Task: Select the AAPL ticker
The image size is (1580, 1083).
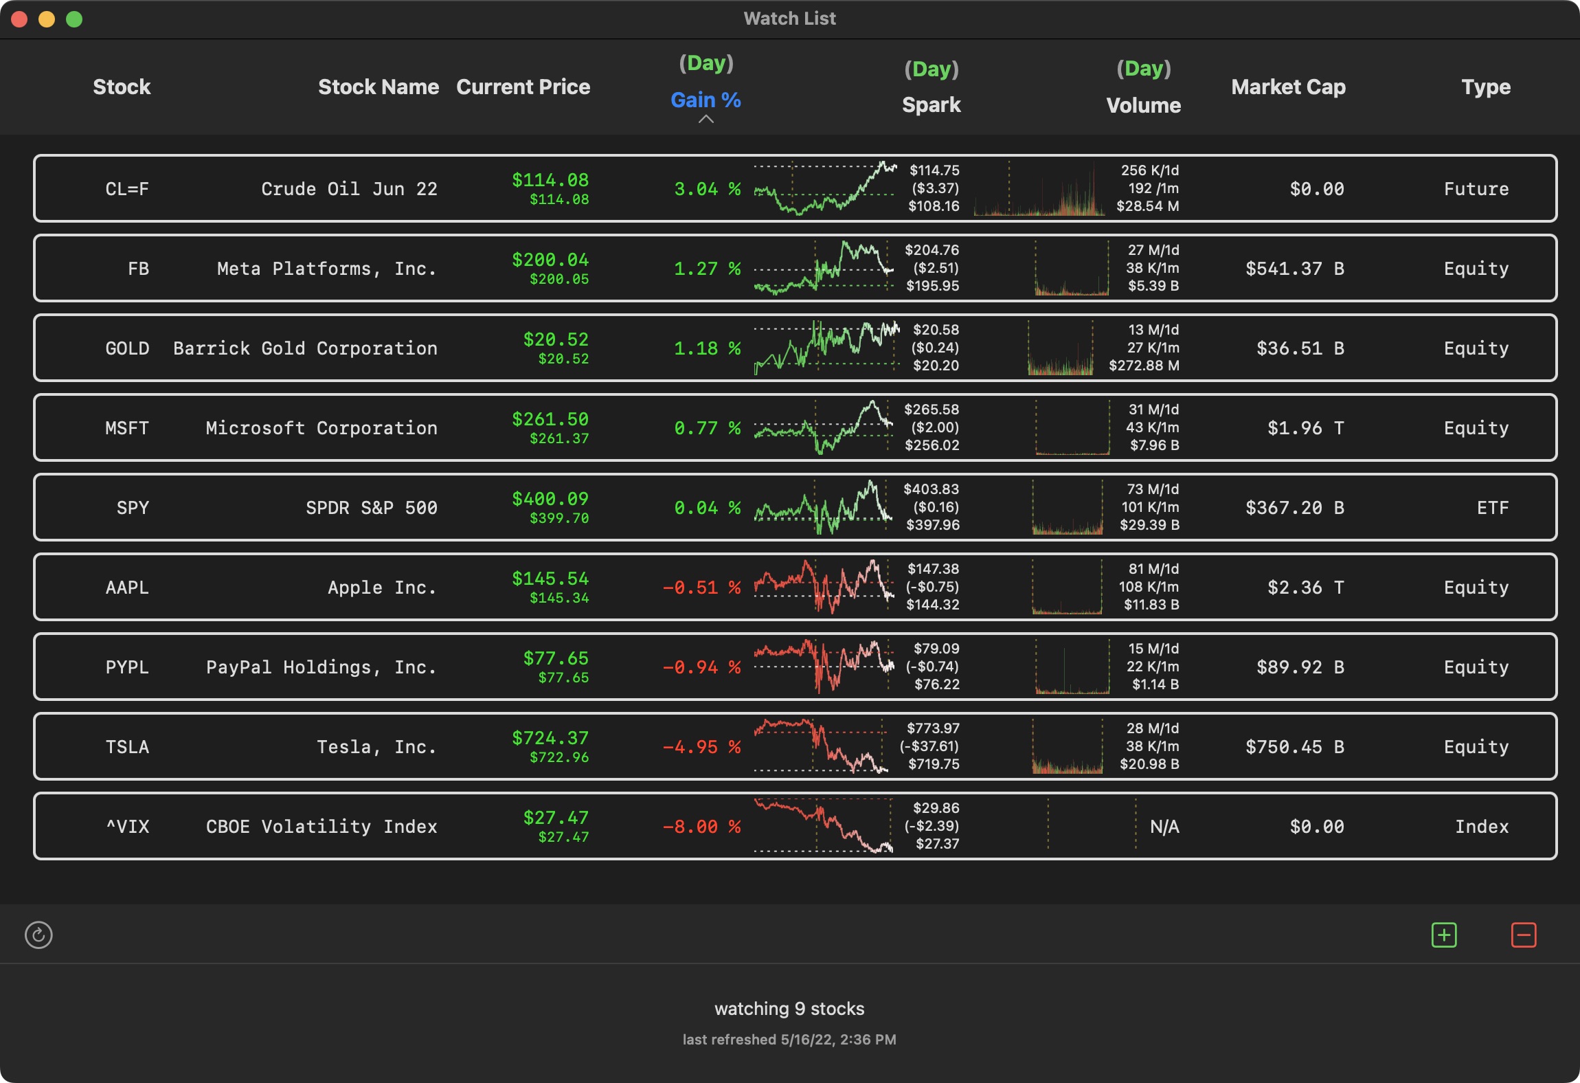Action: (x=127, y=588)
